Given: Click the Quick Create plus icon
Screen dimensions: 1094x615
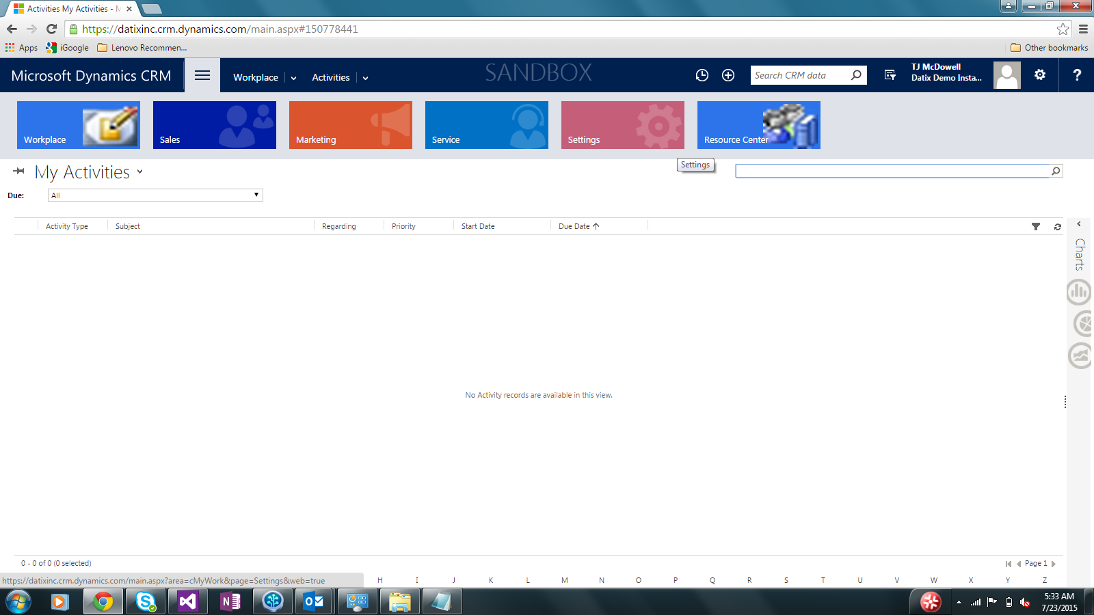Looking at the screenshot, I should pyautogui.click(x=728, y=75).
